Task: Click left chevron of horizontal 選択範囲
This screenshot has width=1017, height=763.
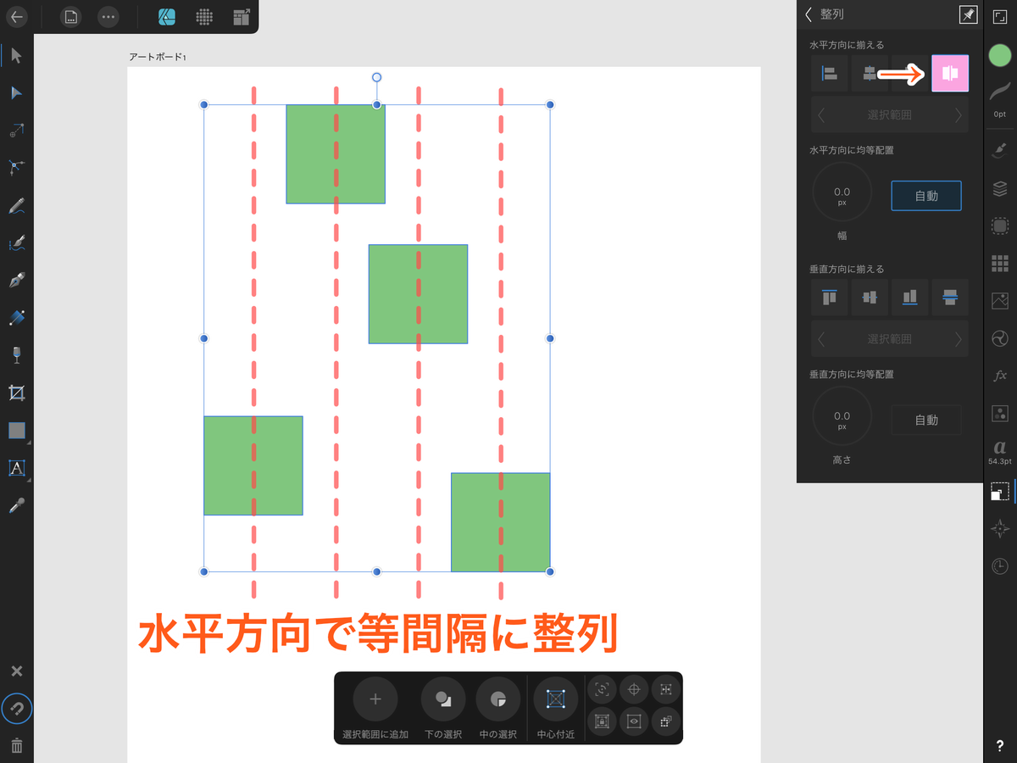Action: (x=821, y=115)
